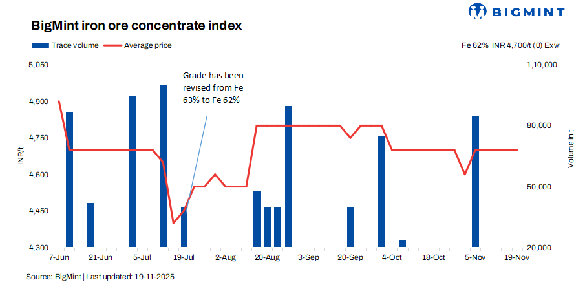The height and width of the screenshot is (289, 585).
Task: Click the 5,050 left axis value
Action: (x=39, y=65)
